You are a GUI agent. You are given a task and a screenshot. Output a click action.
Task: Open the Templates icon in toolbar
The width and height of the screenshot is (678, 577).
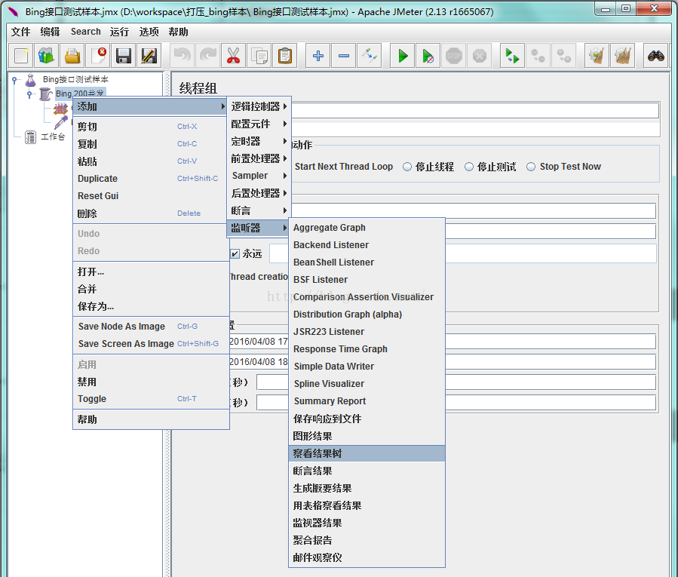46,56
